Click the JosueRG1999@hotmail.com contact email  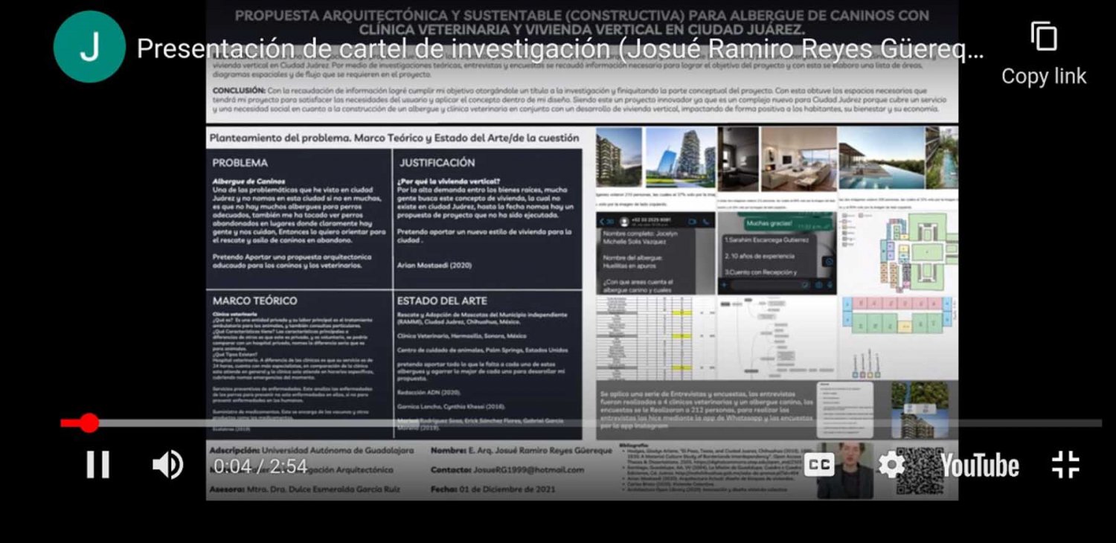tap(528, 470)
